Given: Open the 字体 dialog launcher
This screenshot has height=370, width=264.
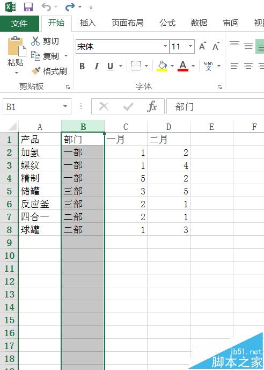Looking at the screenshot, I should coord(219,88).
